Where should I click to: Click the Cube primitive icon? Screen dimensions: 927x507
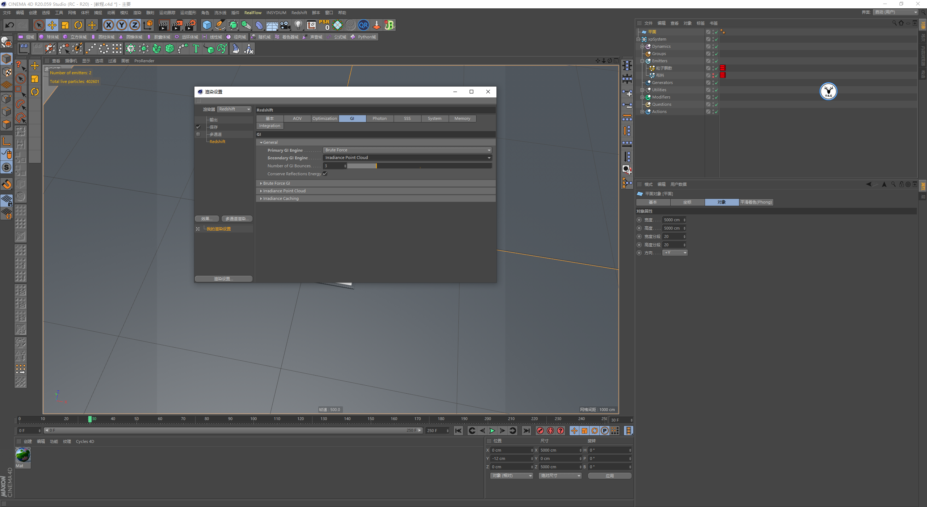pos(207,25)
